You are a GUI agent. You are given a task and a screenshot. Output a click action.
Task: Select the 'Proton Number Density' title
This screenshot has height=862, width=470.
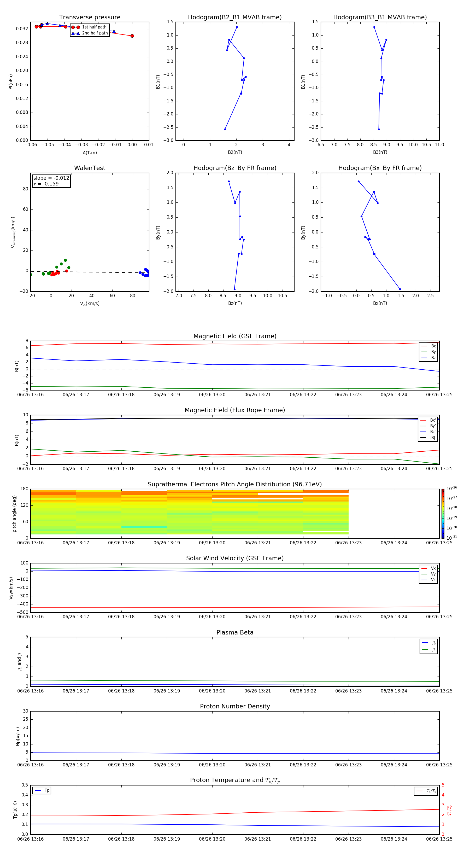(235, 706)
